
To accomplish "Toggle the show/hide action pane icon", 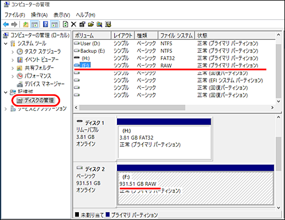I will [x=55, y=24].
